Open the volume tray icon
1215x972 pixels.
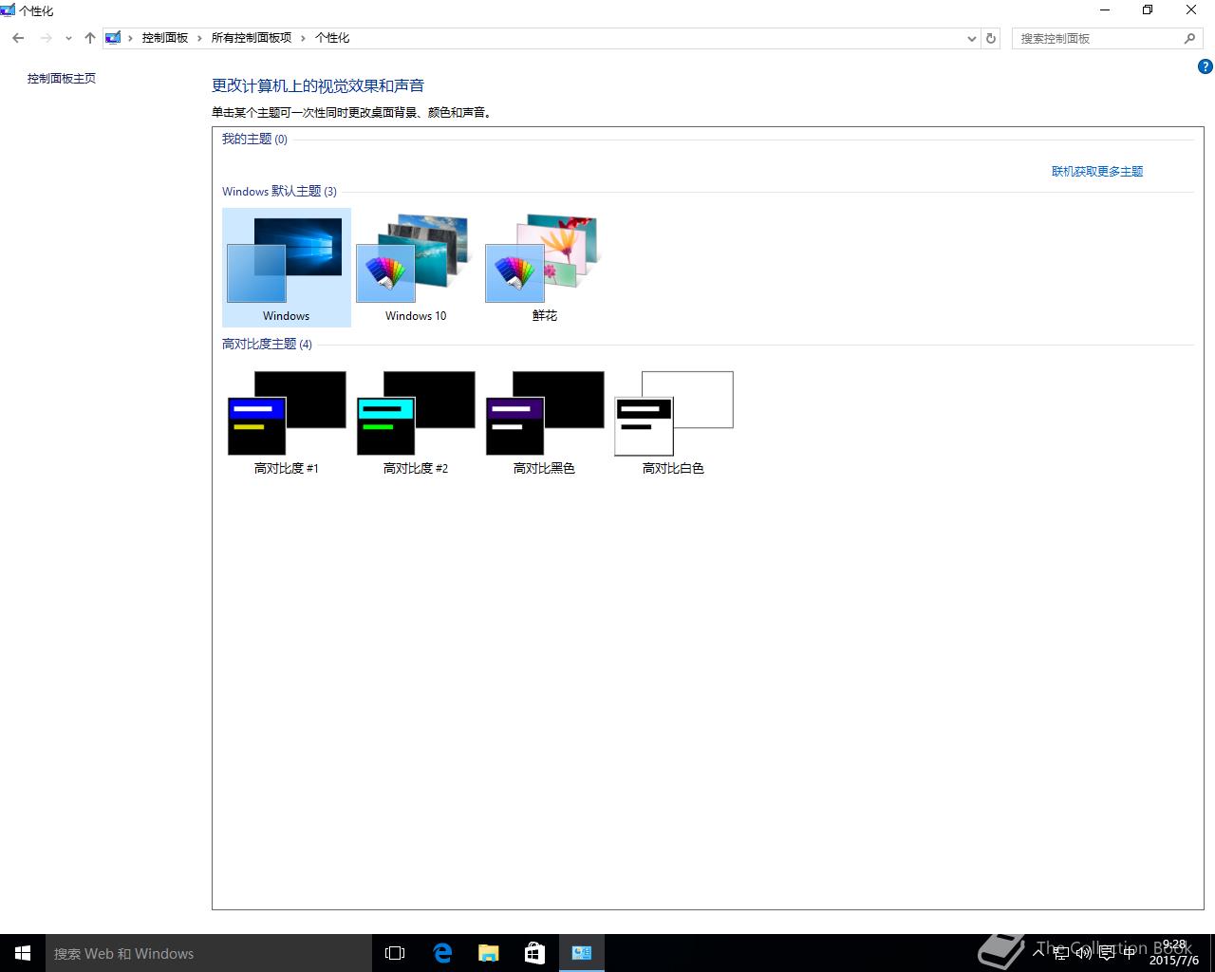click(x=1084, y=953)
